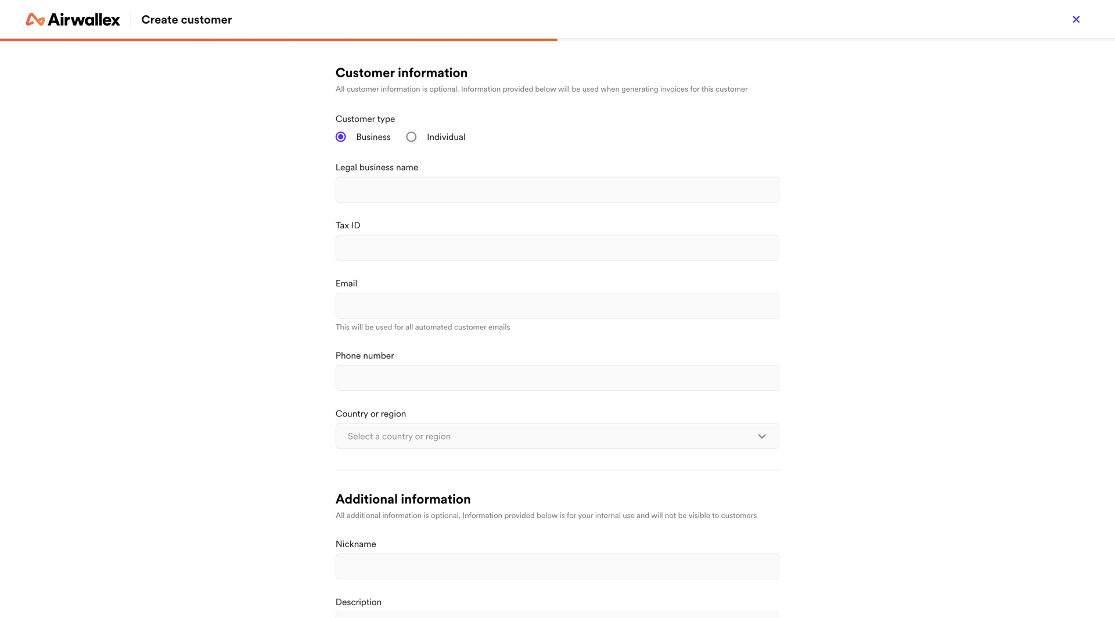
Task: Click the close X to exit customer creation
Action: (x=1076, y=19)
